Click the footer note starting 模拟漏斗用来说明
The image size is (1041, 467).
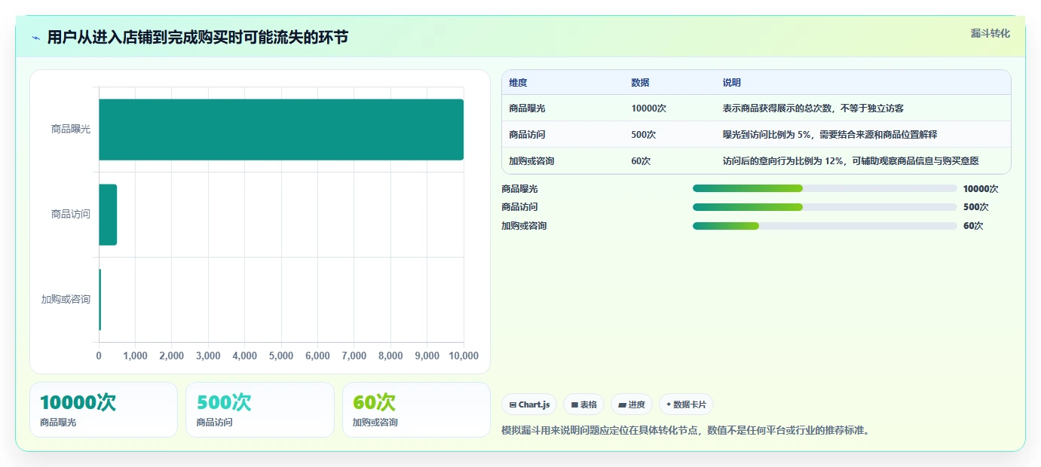tap(685, 431)
